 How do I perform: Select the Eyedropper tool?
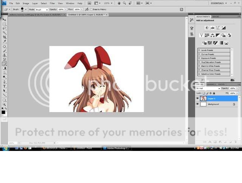click(4, 42)
